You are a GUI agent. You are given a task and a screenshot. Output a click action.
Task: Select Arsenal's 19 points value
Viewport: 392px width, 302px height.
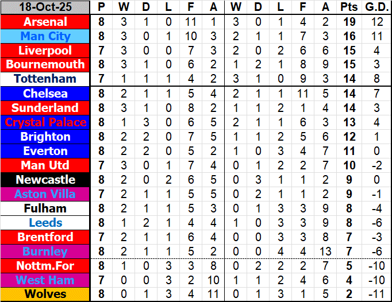click(x=349, y=22)
